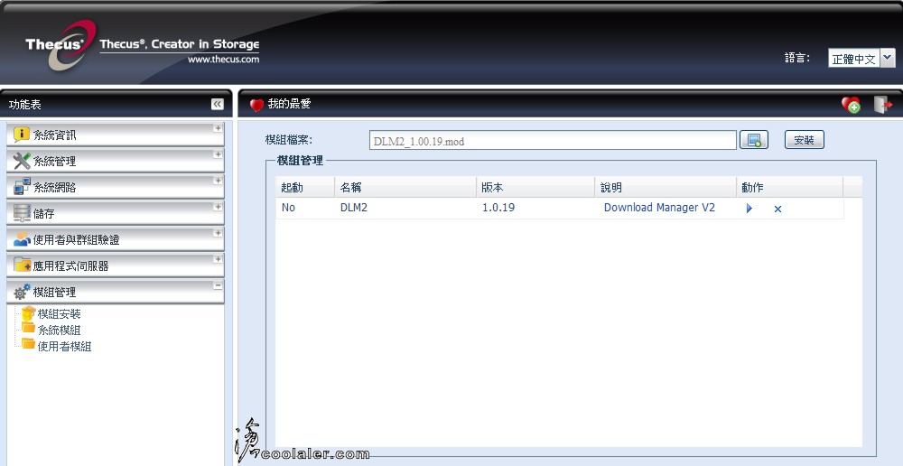Open the 應用程式伺服器 menu section
This screenshot has height=466, width=903.
click(116, 266)
